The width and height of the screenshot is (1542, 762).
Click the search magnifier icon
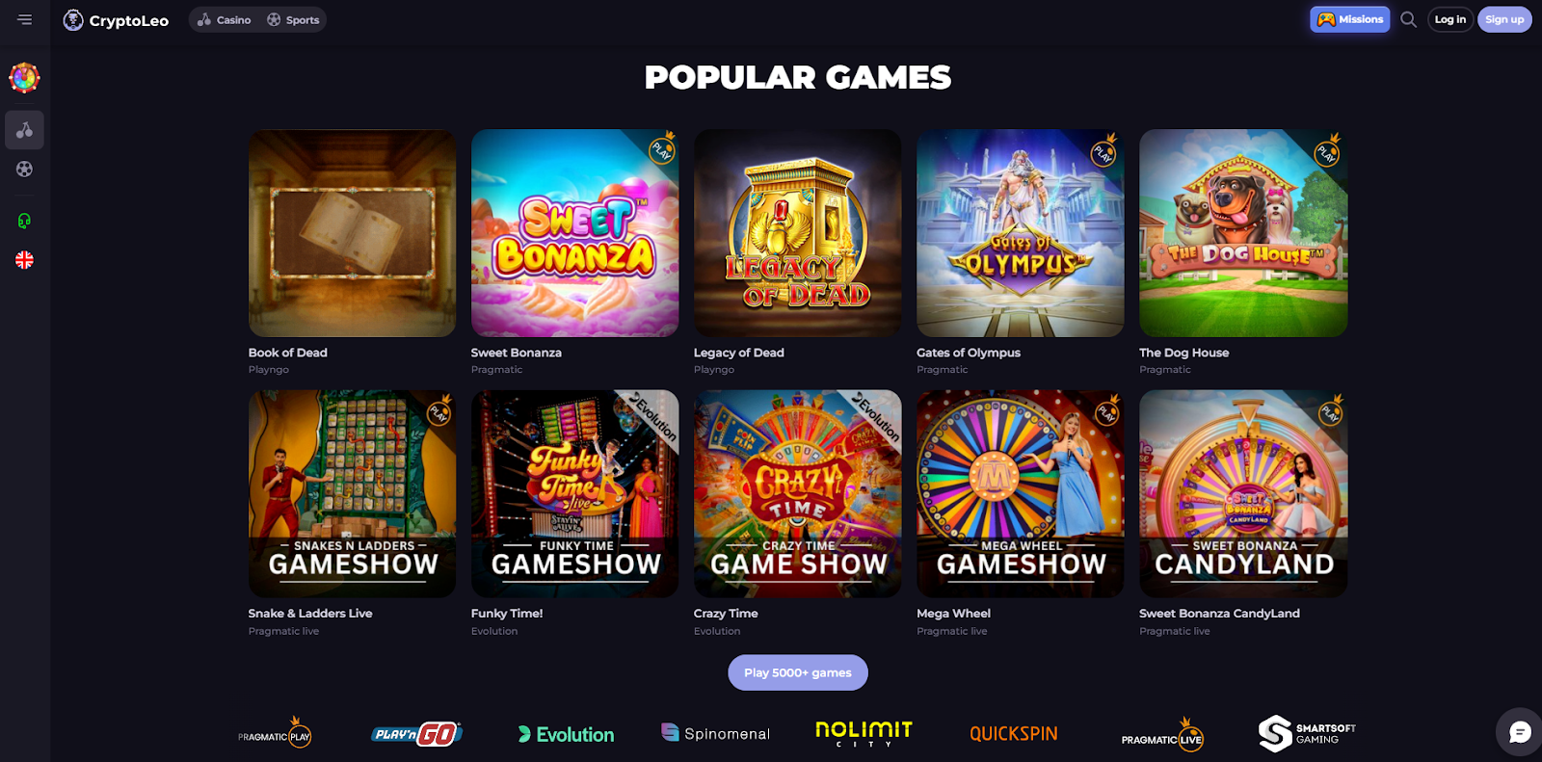(x=1408, y=19)
